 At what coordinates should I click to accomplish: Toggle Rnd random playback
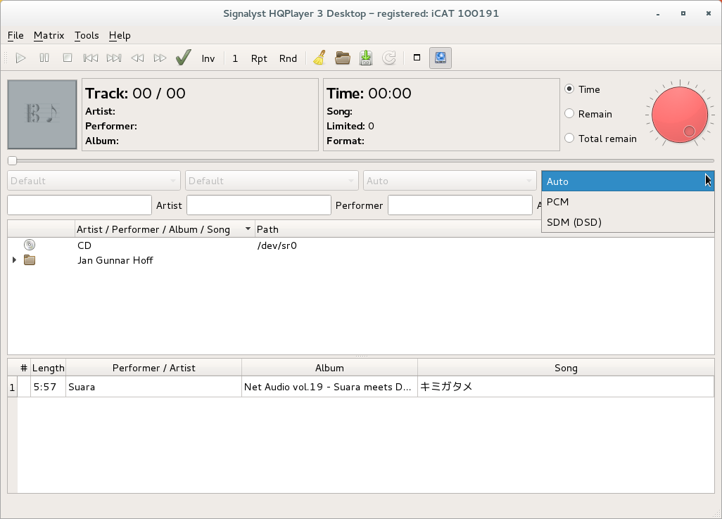[x=288, y=58]
